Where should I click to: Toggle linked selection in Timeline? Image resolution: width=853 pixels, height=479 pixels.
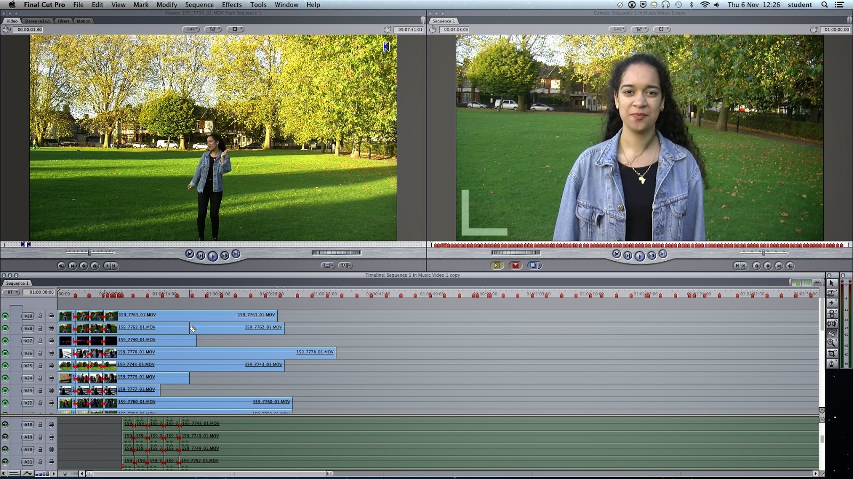[x=807, y=283]
